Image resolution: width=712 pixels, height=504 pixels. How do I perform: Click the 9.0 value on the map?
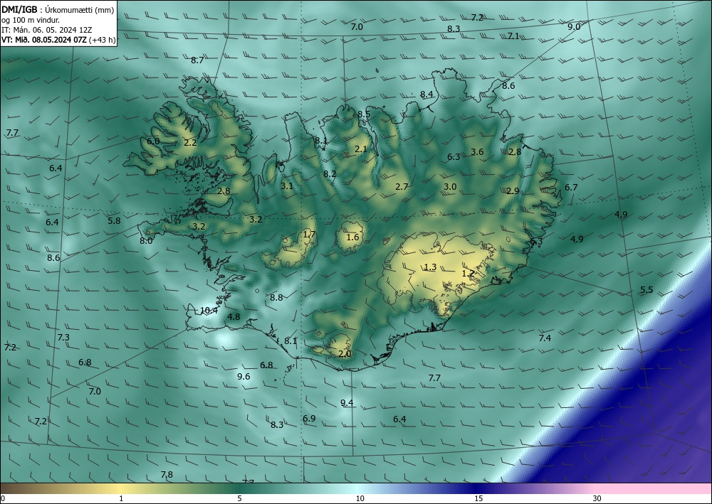point(574,27)
